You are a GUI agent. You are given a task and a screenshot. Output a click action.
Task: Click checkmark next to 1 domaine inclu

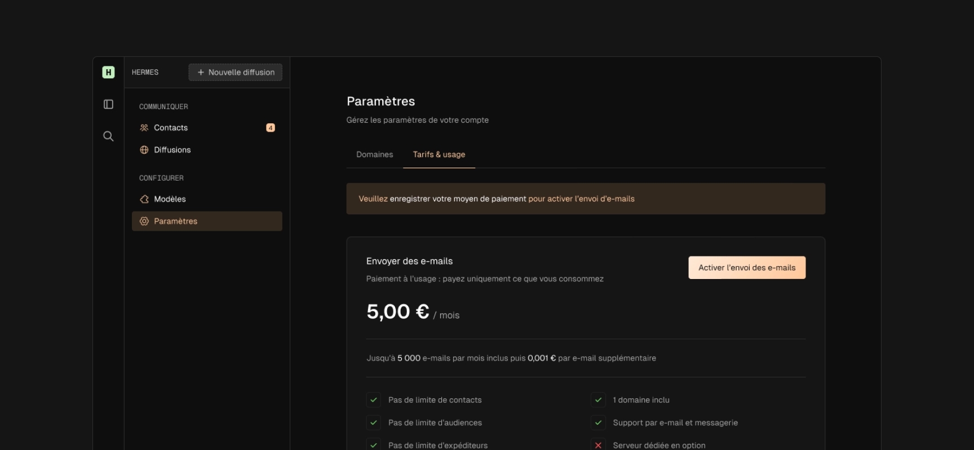[x=599, y=400]
